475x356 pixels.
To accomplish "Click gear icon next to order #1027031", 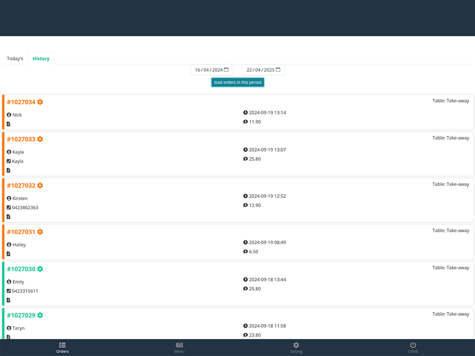I will point(40,232).
